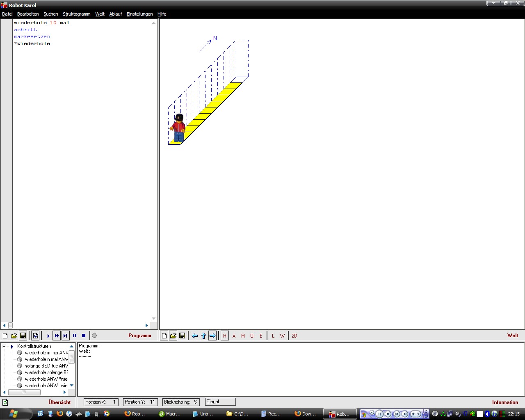Open the Einstellungen menu

pyautogui.click(x=139, y=14)
